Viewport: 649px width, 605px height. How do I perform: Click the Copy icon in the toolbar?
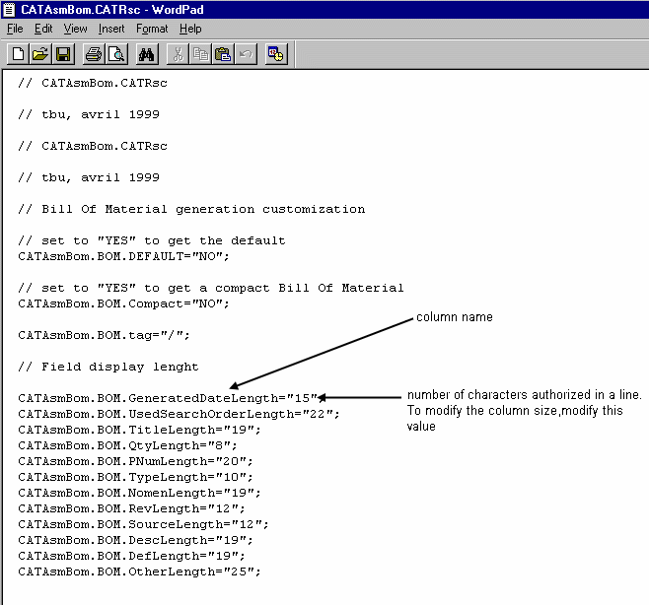pos(201,54)
